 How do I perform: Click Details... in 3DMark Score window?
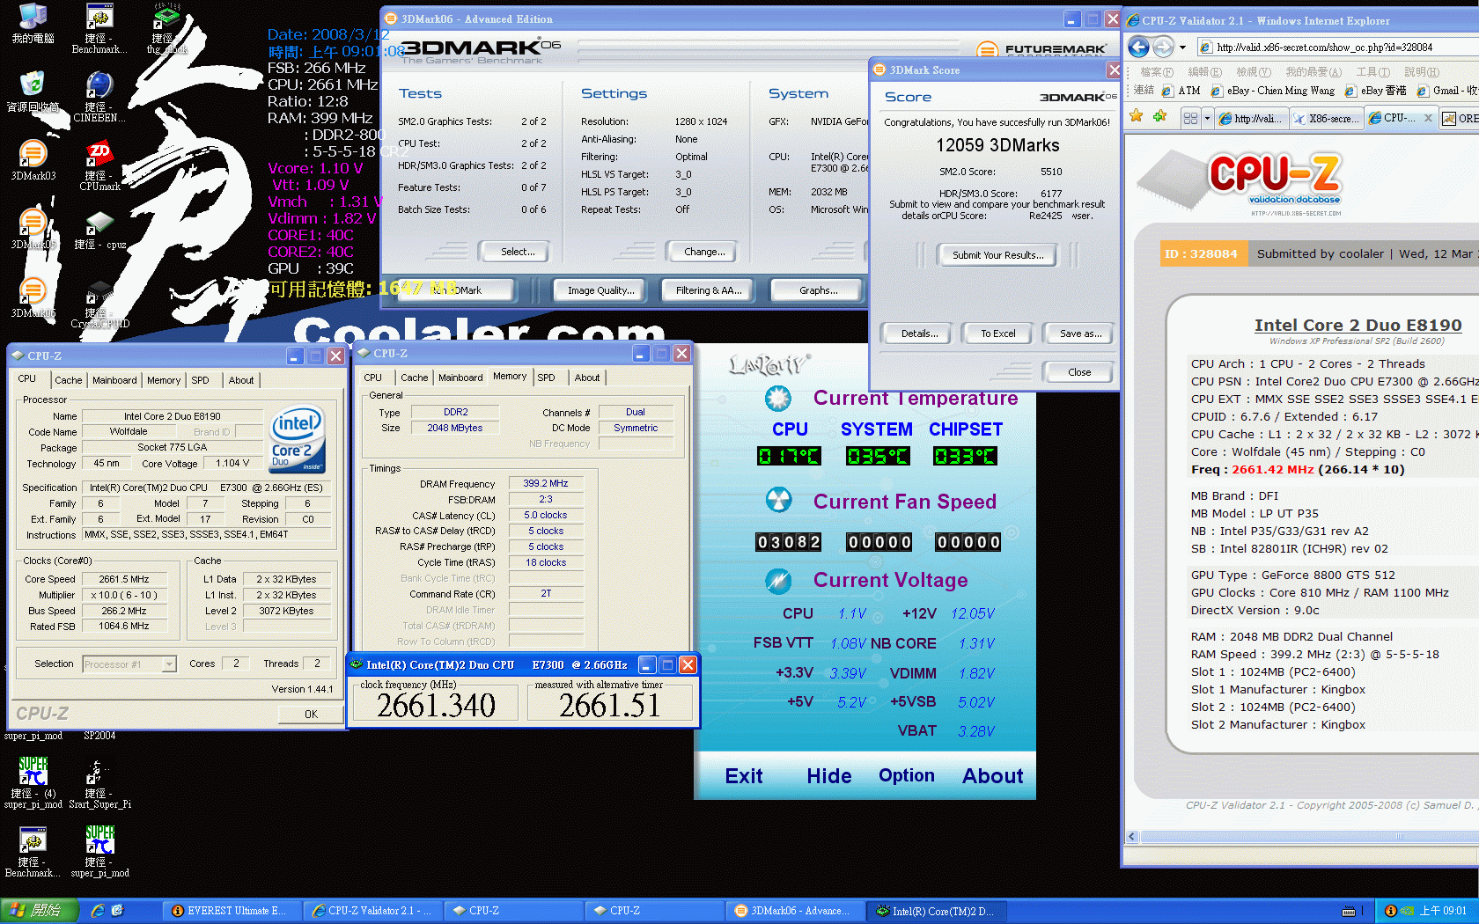point(919,334)
